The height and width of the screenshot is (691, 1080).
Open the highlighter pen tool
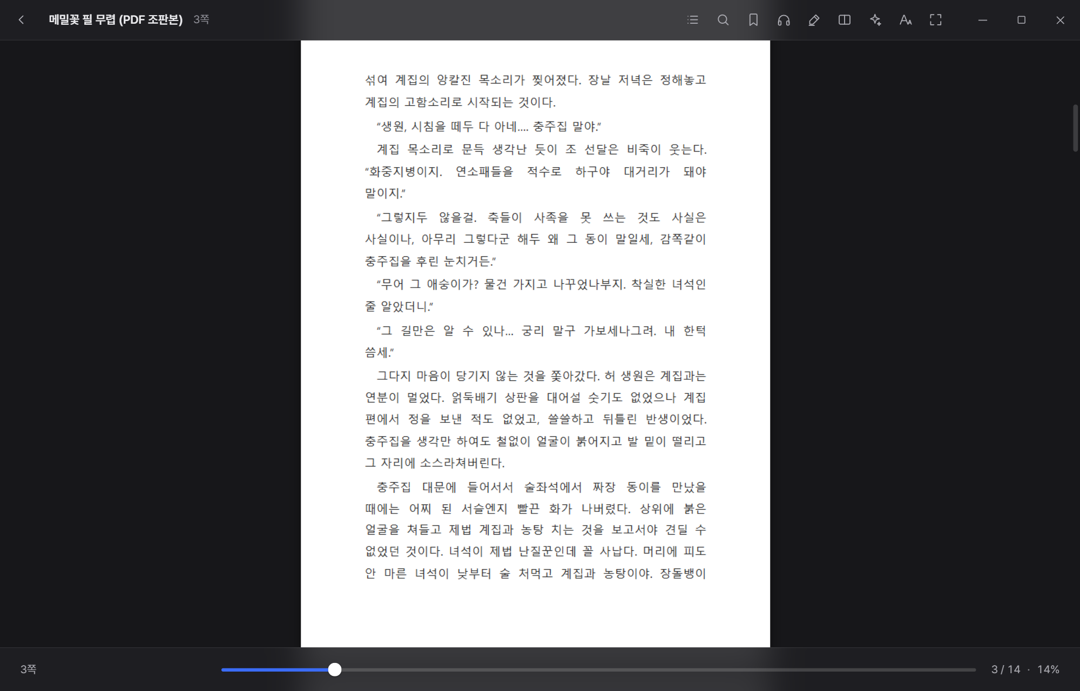814,20
